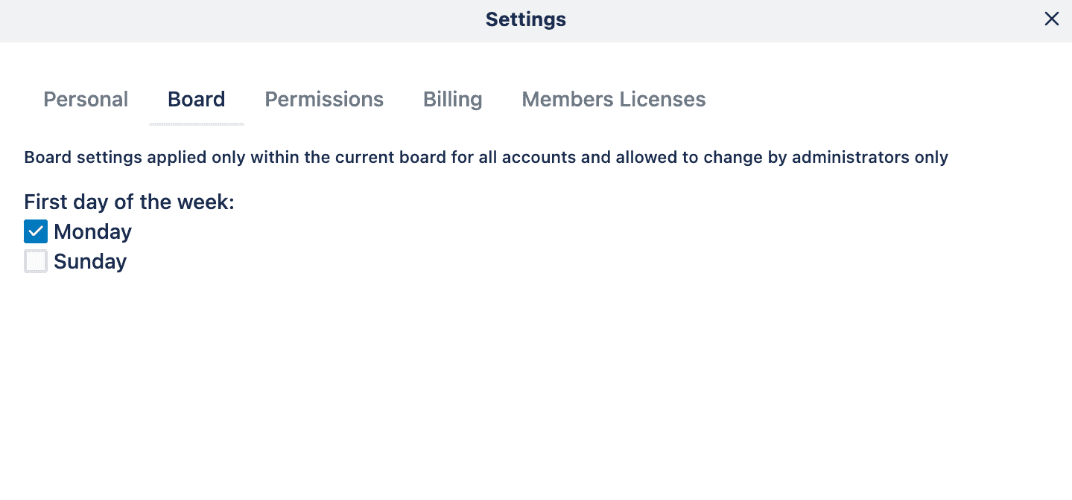Click the Sunday option label

click(x=90, y=262)
